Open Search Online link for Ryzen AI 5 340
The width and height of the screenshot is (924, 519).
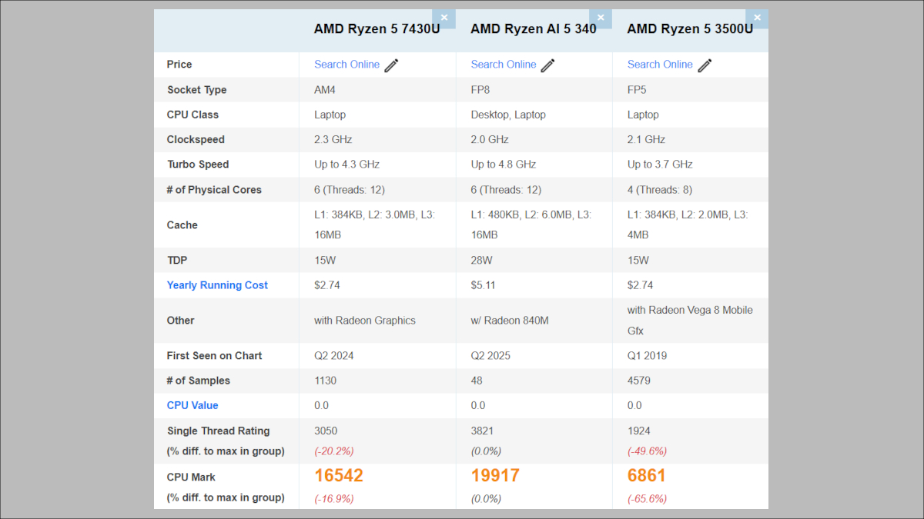(503, 65)
